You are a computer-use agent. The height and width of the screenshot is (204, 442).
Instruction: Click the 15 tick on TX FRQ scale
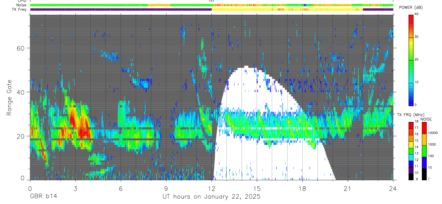click(417, 141)
